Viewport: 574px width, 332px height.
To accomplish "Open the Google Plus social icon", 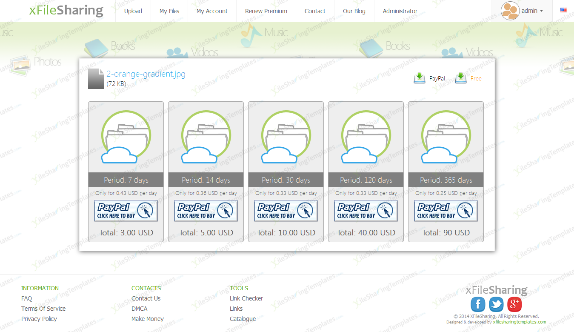I will 514,304.
